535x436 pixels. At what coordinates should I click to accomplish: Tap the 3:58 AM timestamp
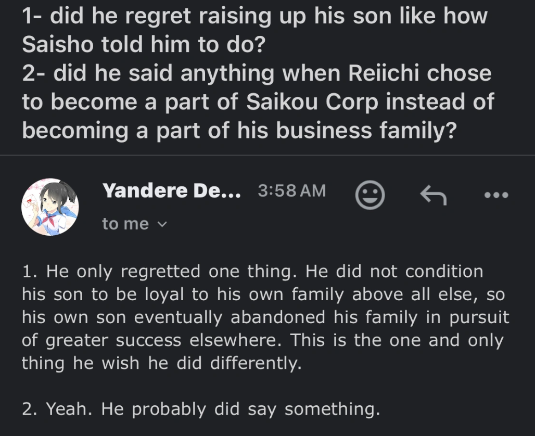[291, 191]
